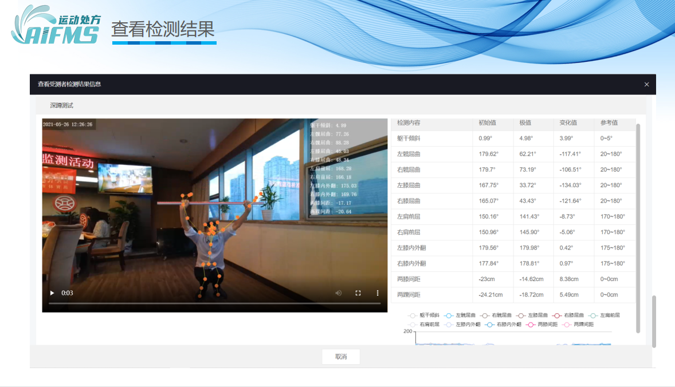Click the 取消 button
The image size is (675, 387).
[341, 357]
